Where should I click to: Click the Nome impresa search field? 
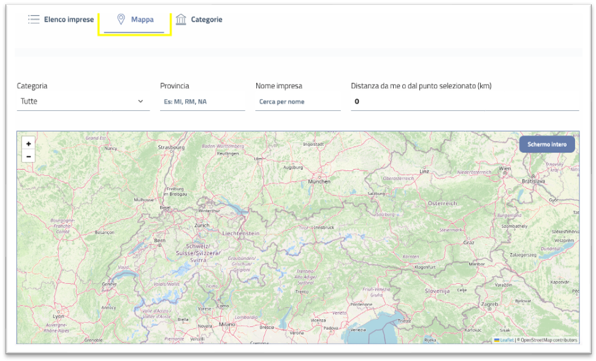297,102
